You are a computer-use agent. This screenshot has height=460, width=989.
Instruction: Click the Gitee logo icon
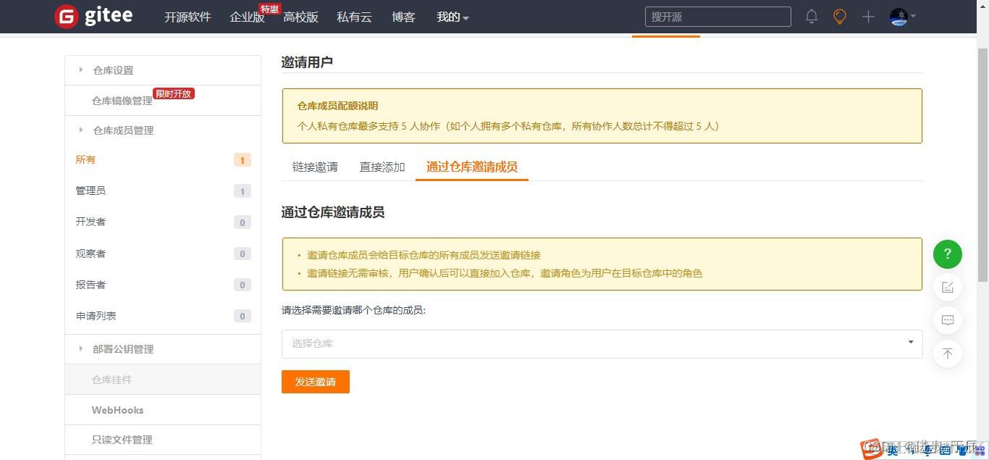67,16
